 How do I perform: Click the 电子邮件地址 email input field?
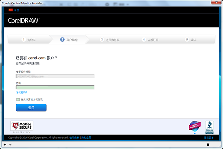[x=55, y=76]
